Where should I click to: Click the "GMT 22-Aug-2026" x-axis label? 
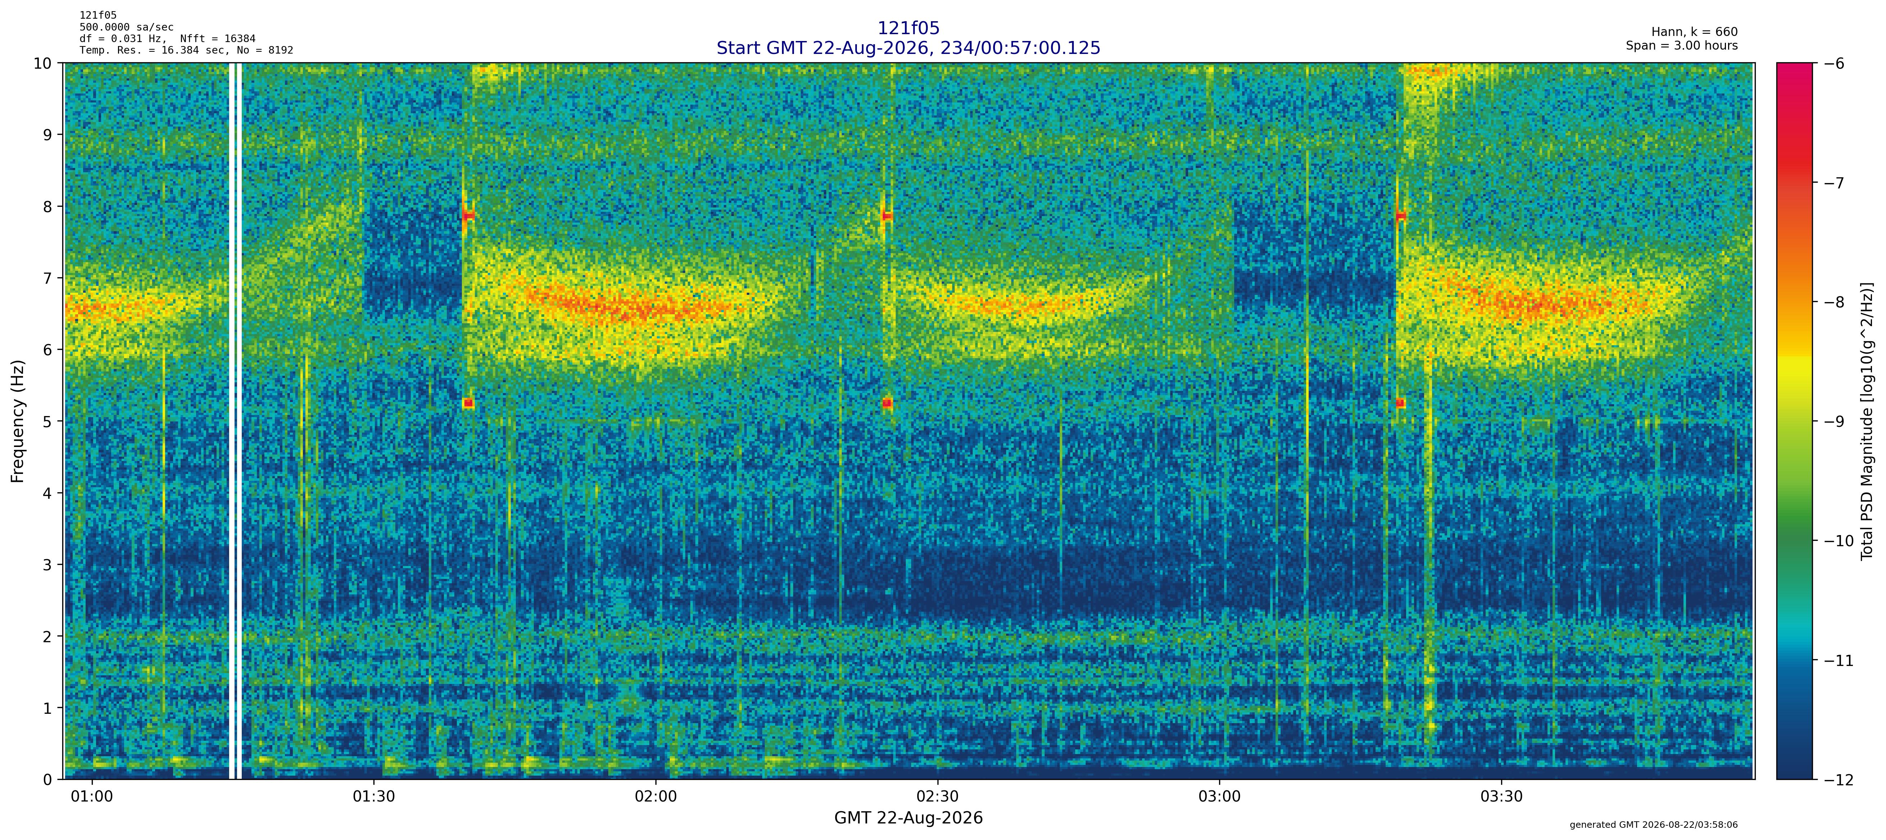[x=908, y=818]
